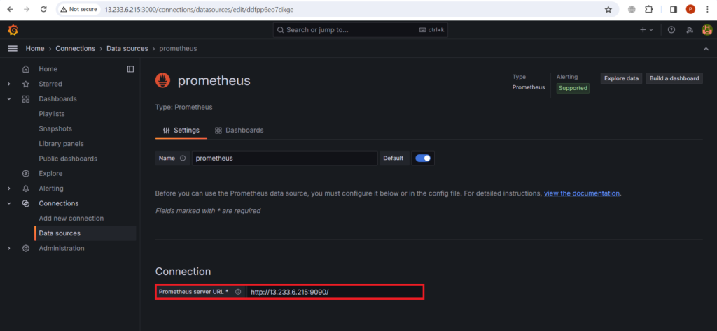Image resolution: width=717 pixels, height=331 pixels.
Task: Click the browser address bar URL
Action: click(x=199, y=9)
